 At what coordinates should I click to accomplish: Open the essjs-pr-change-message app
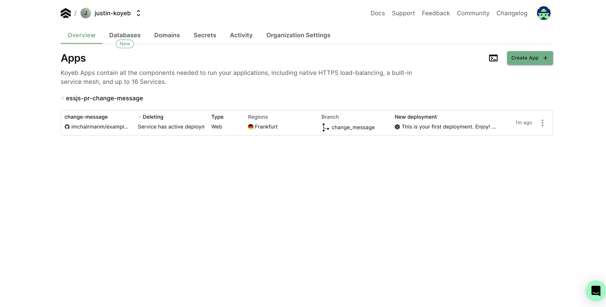click(x=104, y=98)
